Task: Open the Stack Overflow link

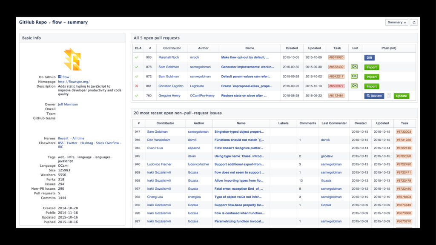Action: point(107,143)
